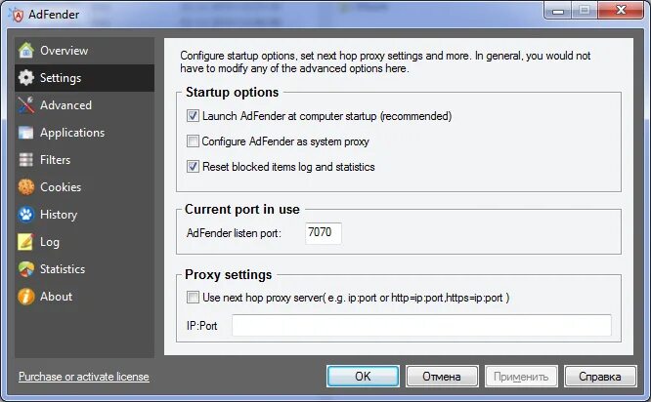The width and height of the screenshot is (651, 402).
Task: Uncheck Reset blocked items log and statistics
Action: 193,167
